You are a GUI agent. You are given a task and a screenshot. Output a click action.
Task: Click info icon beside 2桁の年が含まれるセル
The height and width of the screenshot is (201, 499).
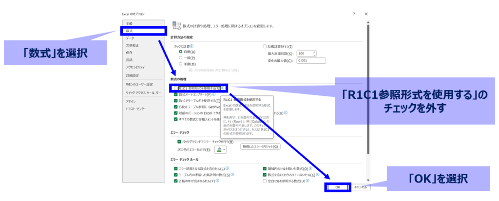click(217, 181)
